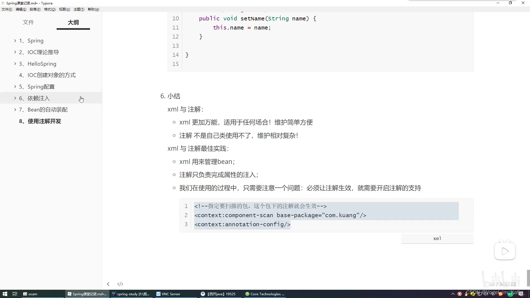Click the xml language indicator badge
Viewport: 530px width, 298px height.
pyautogui.click(x=437, y=238)
